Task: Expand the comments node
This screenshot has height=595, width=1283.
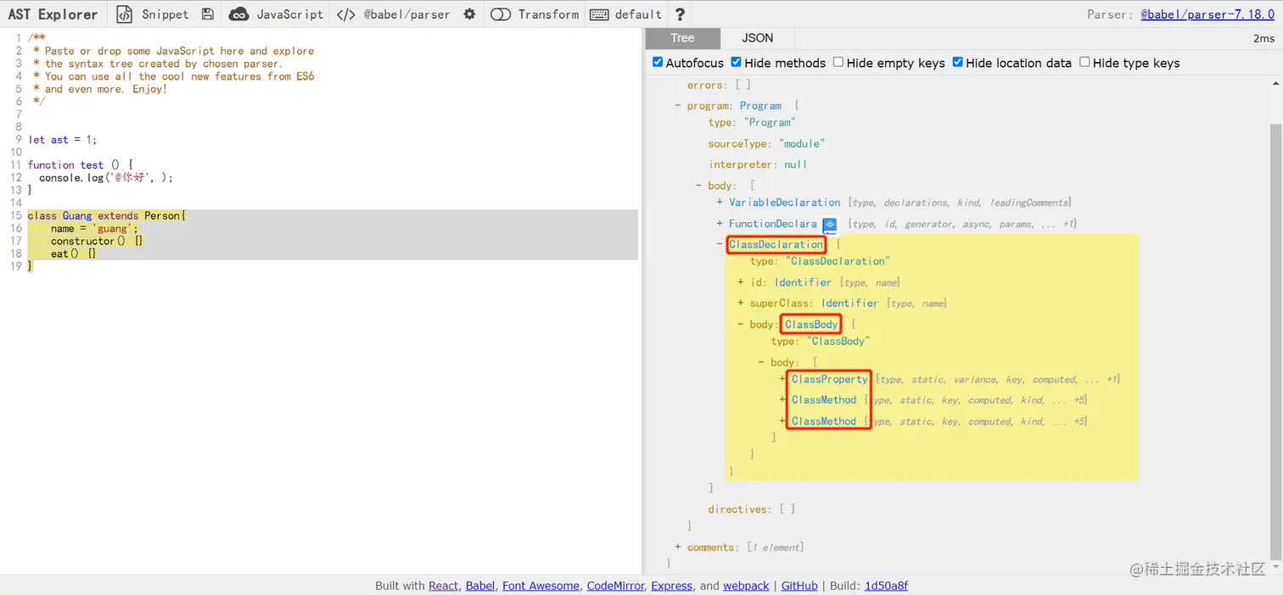Action: [x=677, y=548]
